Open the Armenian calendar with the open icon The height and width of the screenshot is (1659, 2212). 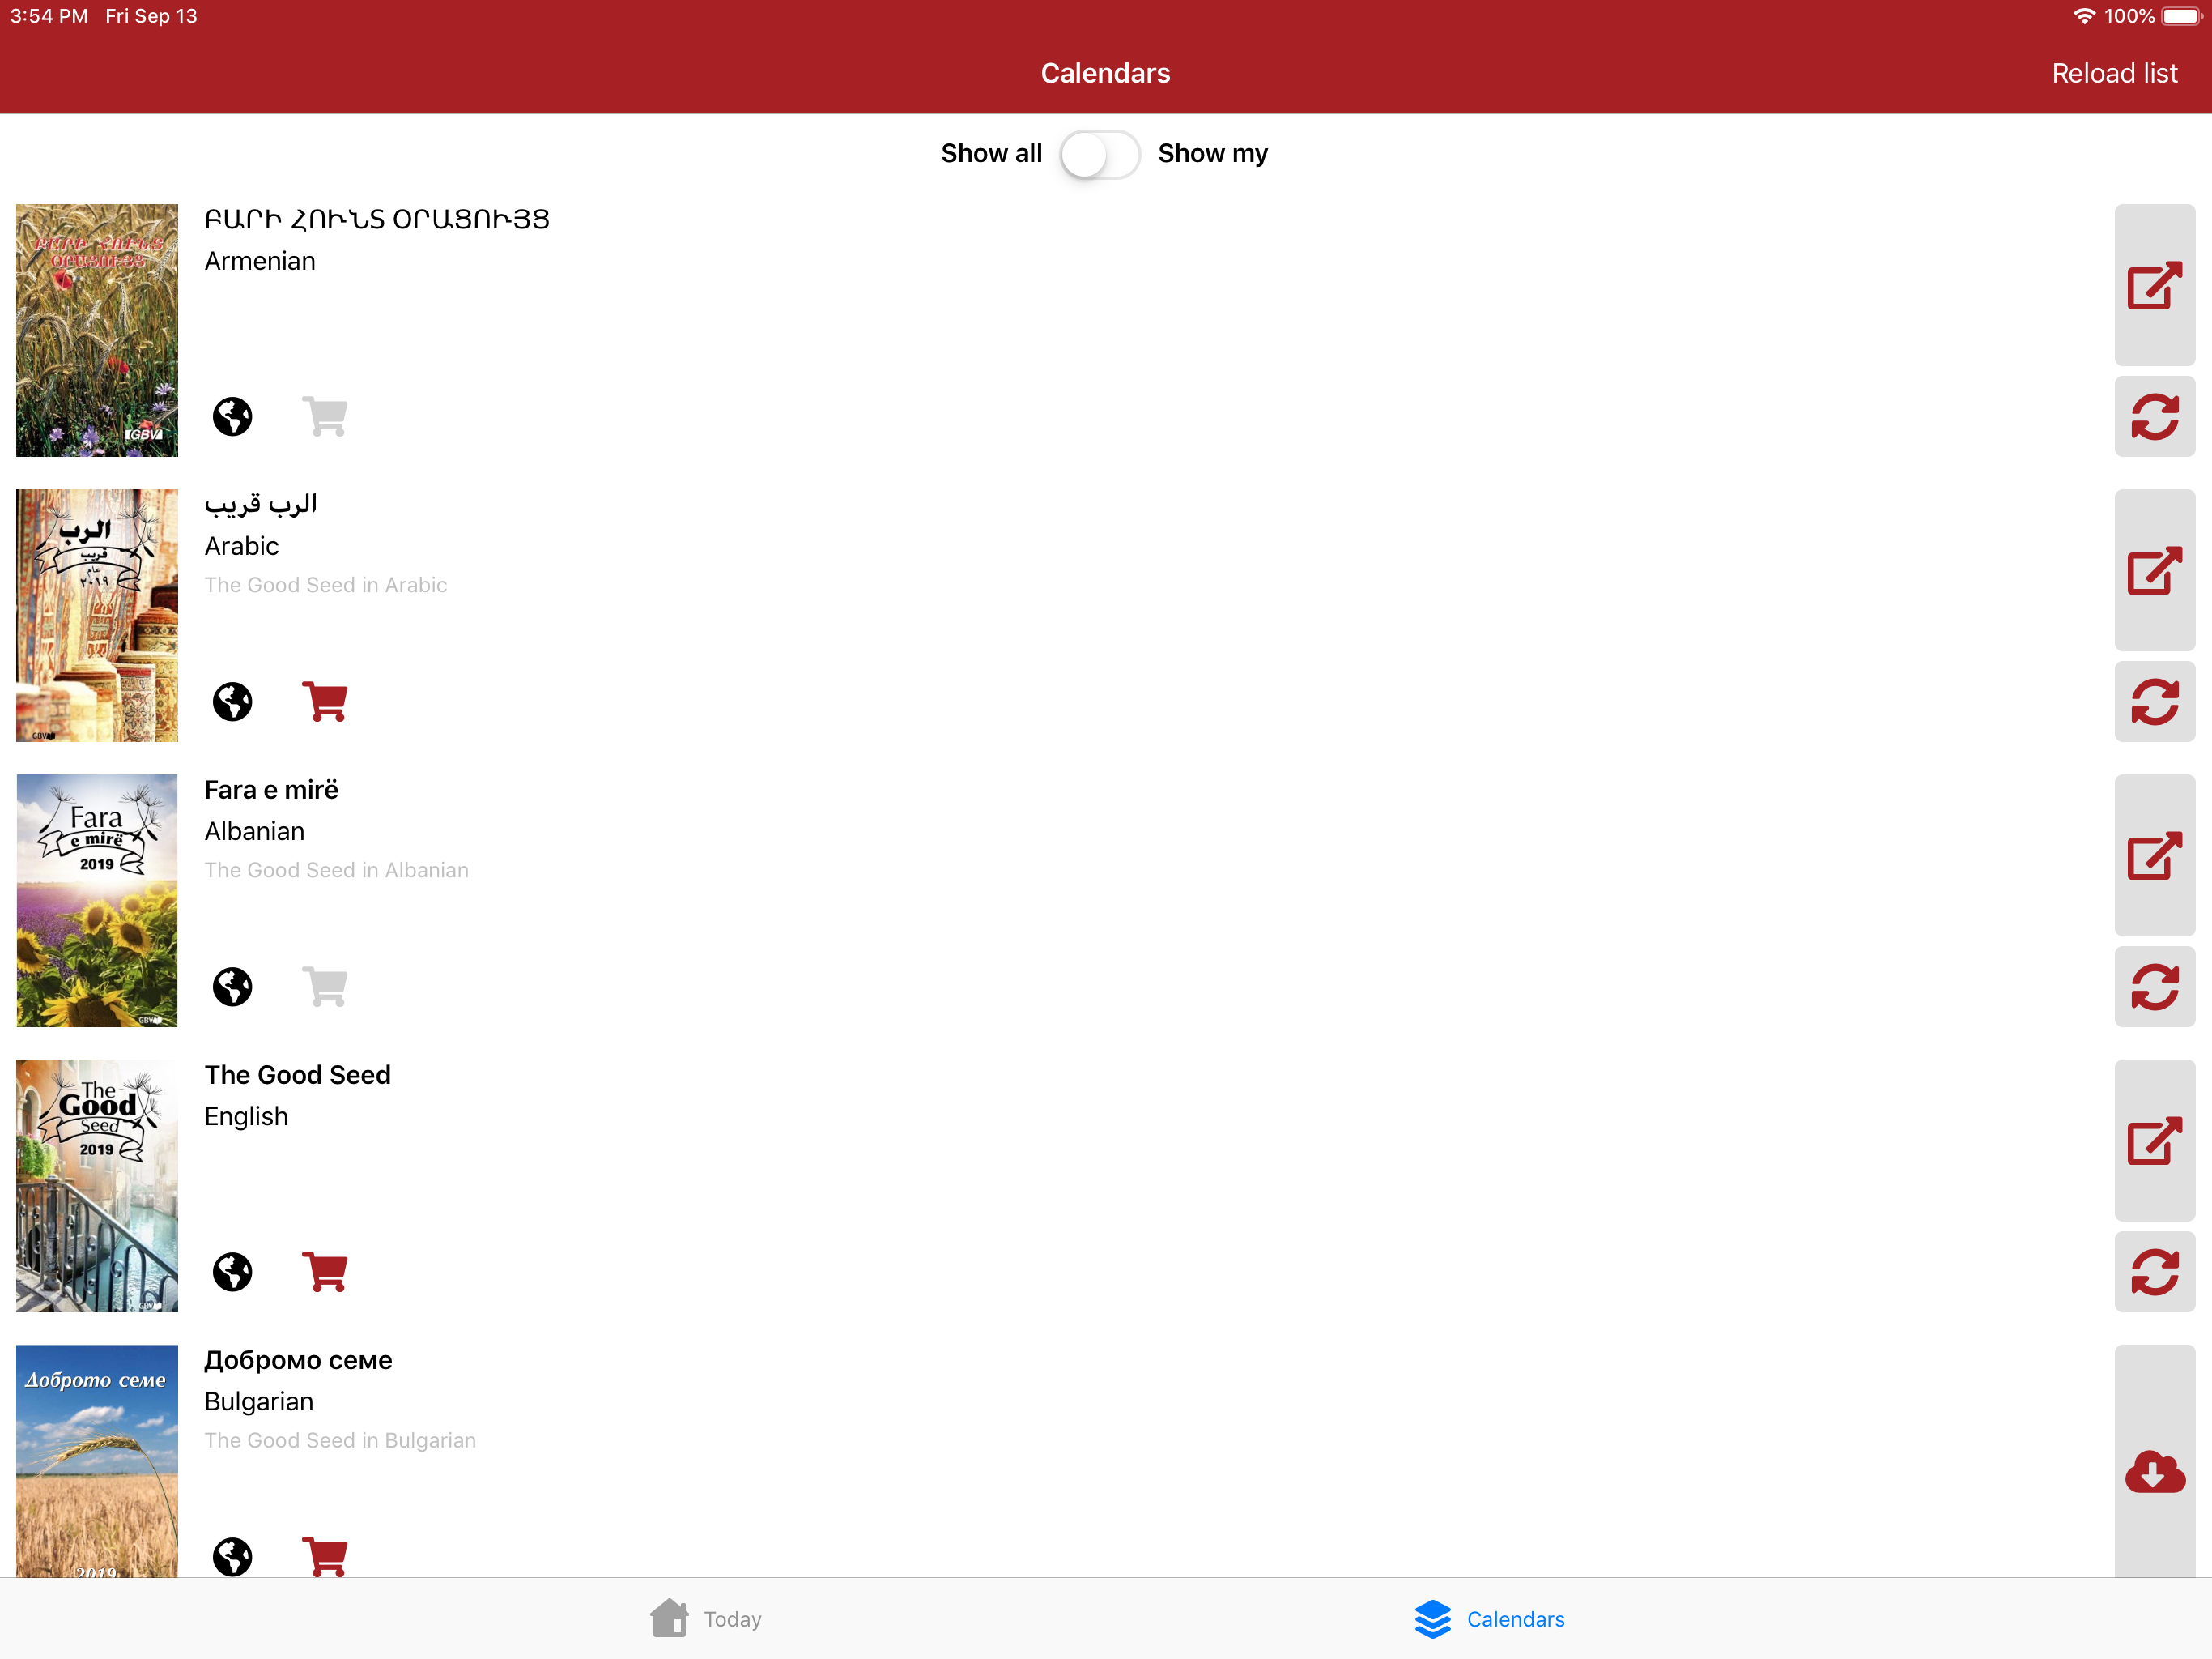(x=2153, y=286)
